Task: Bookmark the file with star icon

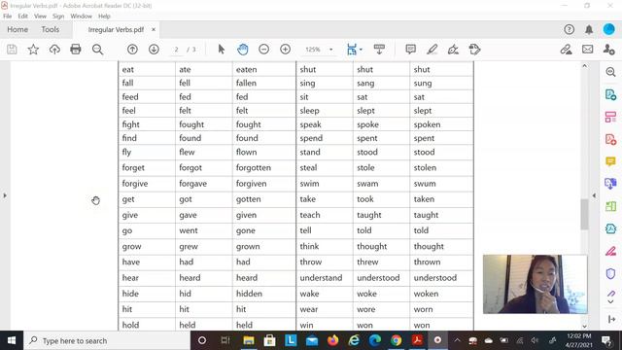Action: 33,50
